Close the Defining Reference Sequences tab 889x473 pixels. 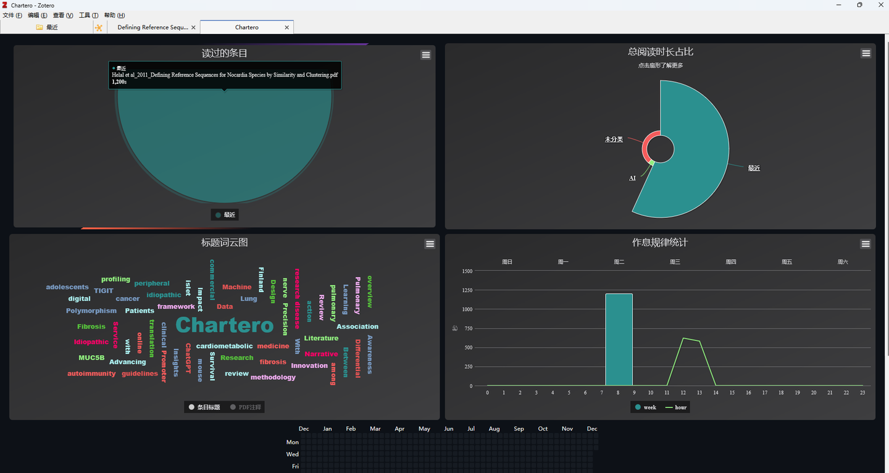pyautogui.click(x=193, y=27)
